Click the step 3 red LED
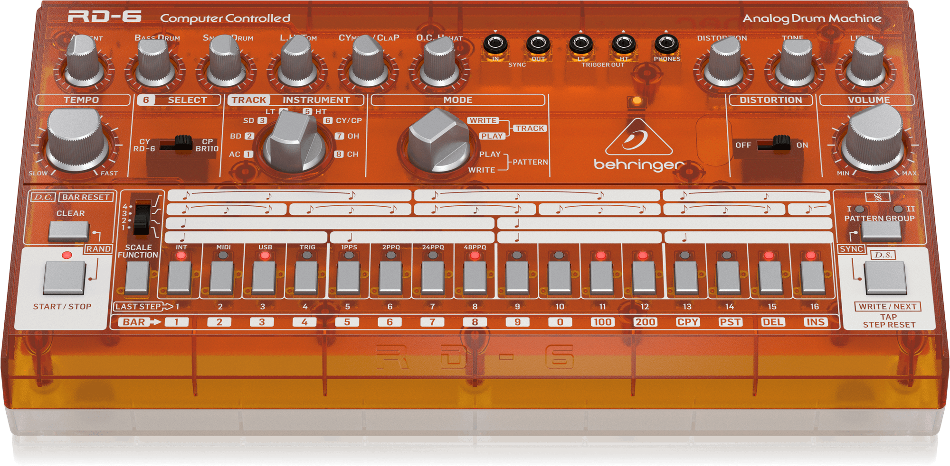 coord(265,256)
